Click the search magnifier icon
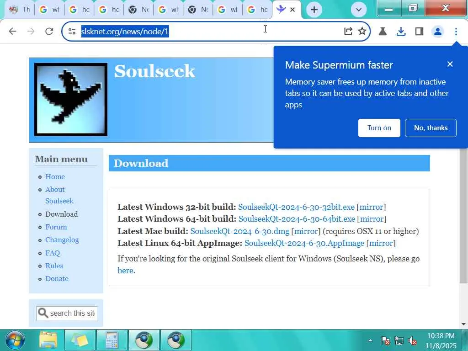468x351 pixels. coord(43,313)
